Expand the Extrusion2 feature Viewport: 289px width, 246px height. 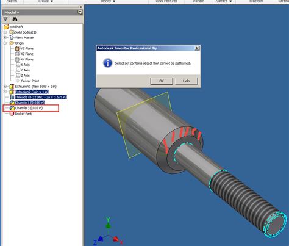point(5,92)
